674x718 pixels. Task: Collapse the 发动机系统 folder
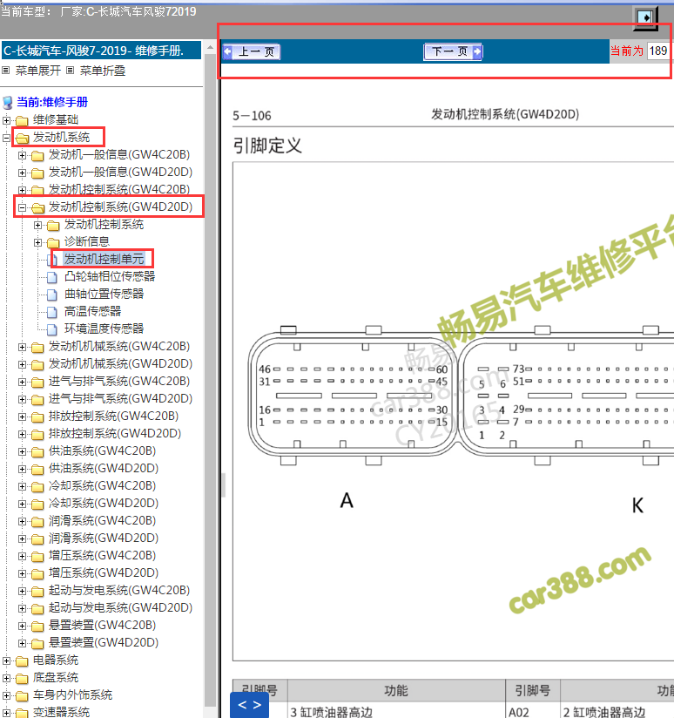coord(6,138)
